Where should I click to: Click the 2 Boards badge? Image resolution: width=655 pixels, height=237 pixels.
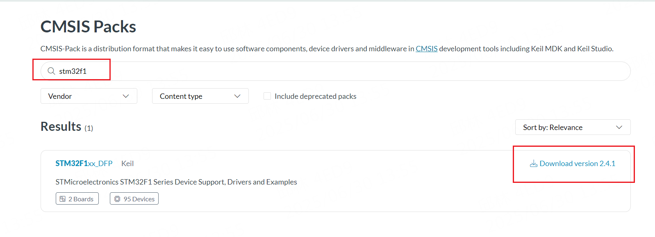click(77, 199)
